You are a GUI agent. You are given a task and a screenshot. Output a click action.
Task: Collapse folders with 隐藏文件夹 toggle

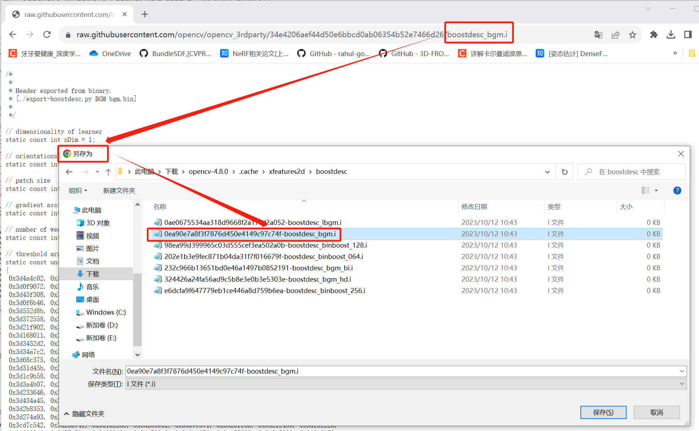point(84,414)
